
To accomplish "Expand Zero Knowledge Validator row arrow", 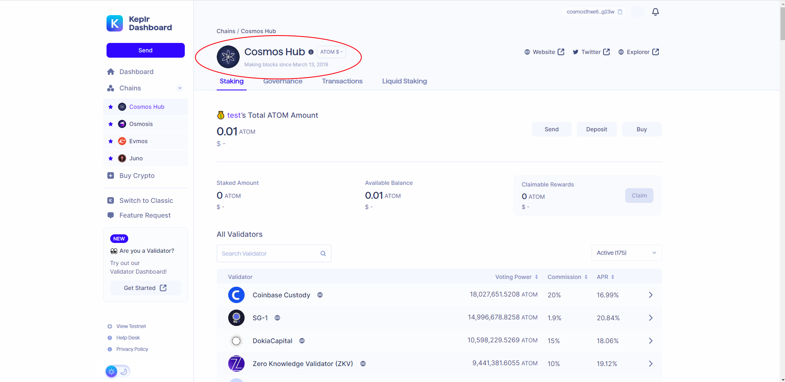I will click(651, 364).
